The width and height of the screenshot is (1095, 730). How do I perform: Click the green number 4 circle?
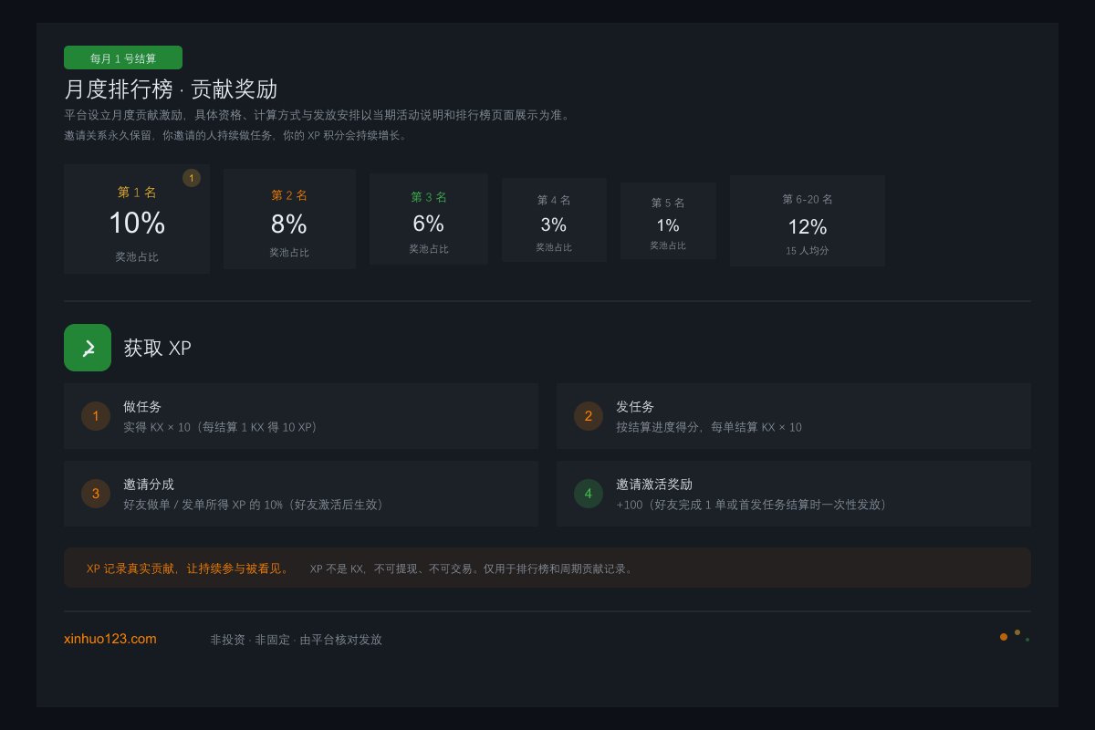tap(589, 494)
